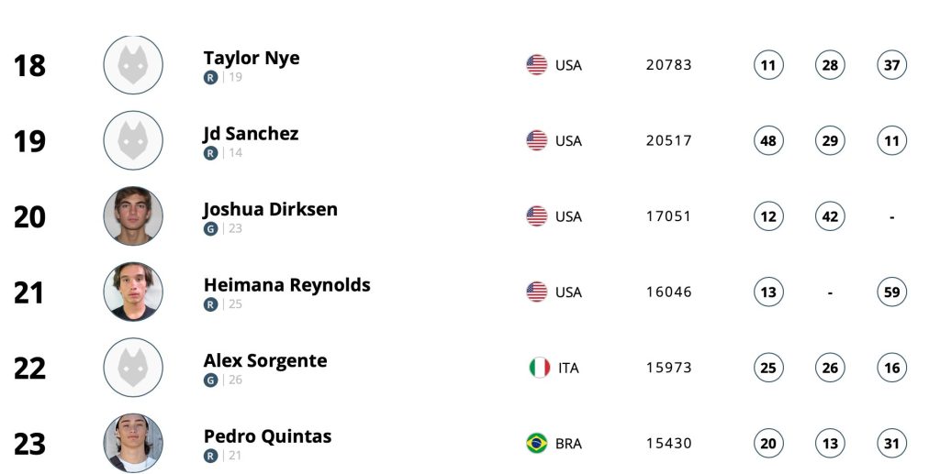Click the G stance badge under Joshua Dirksen
The image size is (940, 474).
(x=210, y=228)
